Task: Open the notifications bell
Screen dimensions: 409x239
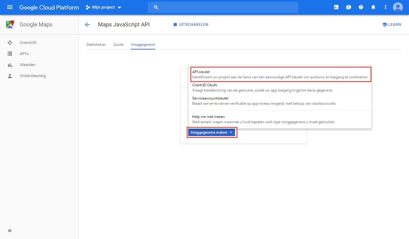Action: click(x=373, y=7)
